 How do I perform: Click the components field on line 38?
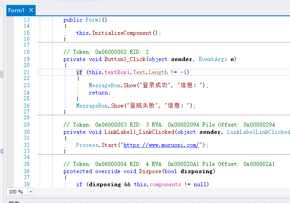coord(166,184)
